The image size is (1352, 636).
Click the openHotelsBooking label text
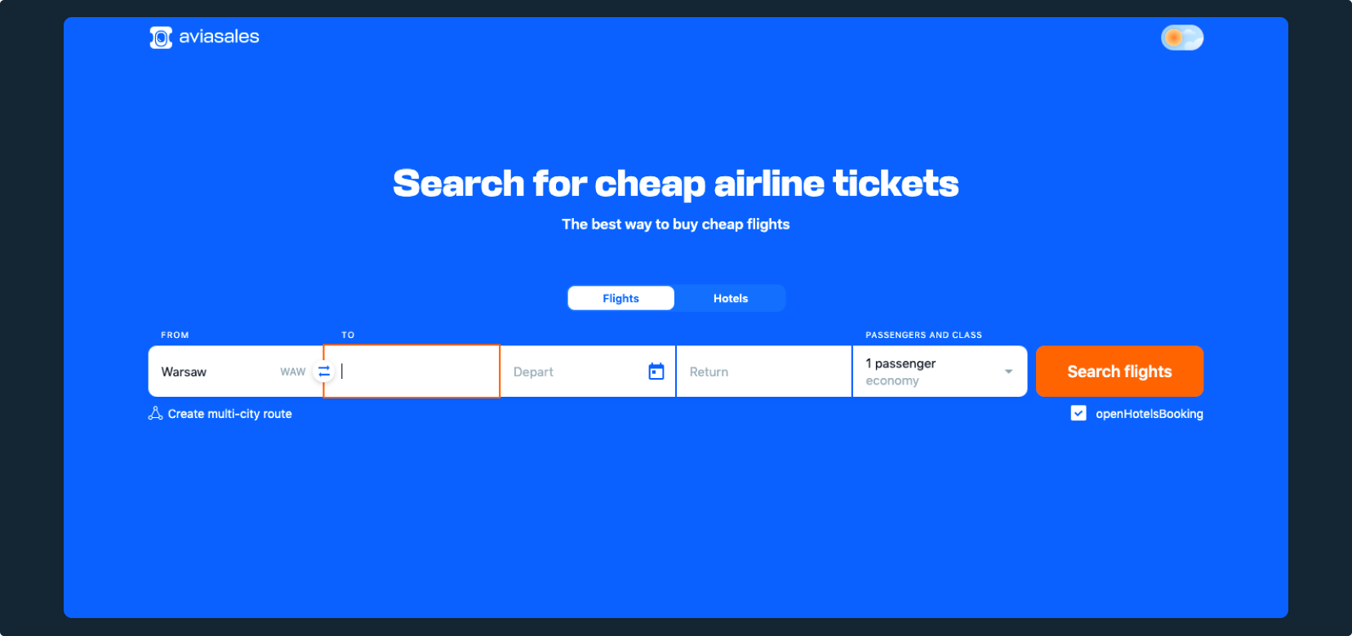point(1149,414)
